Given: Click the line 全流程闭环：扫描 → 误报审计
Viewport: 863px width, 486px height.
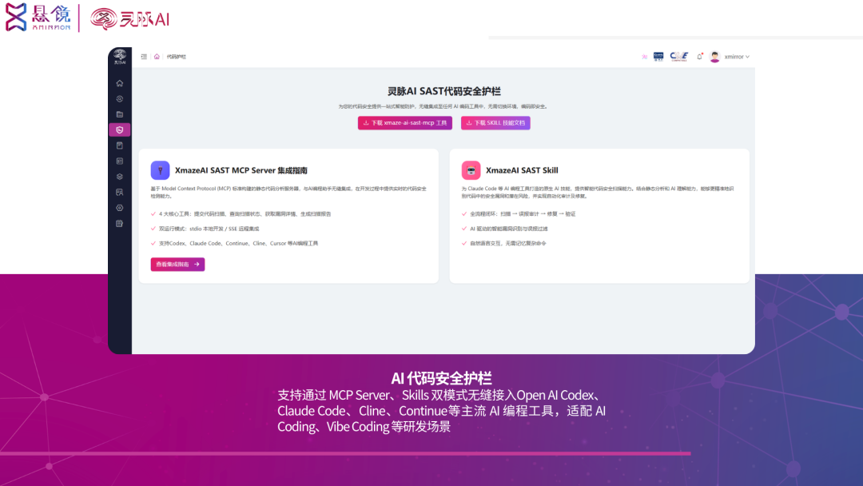Looking at the screenshot, I should [x=523, y=214].
